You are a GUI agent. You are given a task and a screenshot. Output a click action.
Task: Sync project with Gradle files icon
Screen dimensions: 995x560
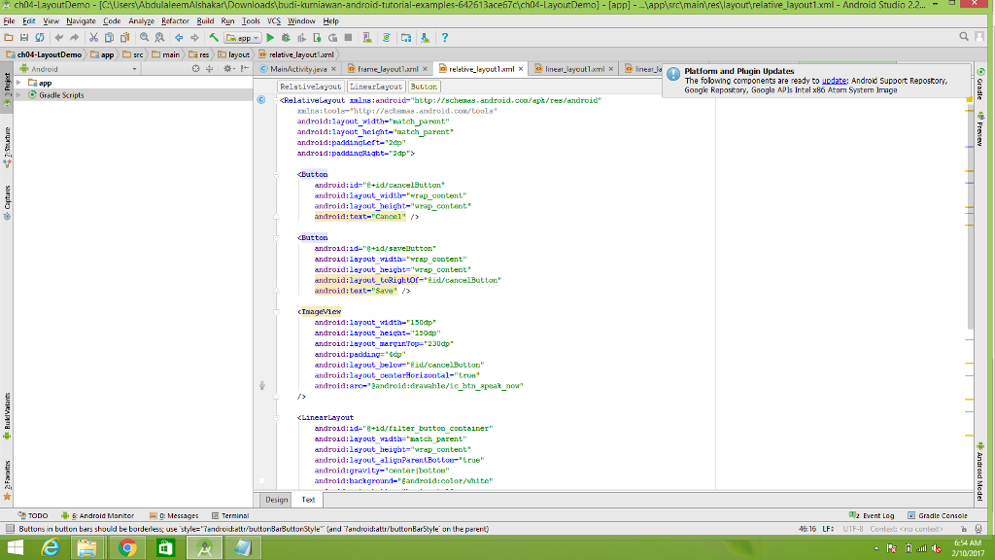[386, 38]
